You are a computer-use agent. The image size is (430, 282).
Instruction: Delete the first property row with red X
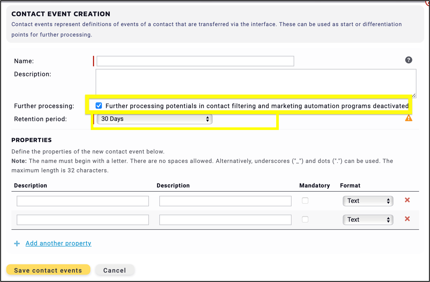coord(407,200)
